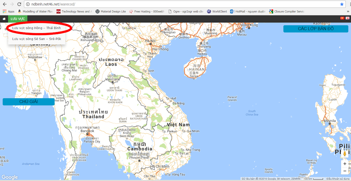Open the LƯU VỰC dropdown menu
351x181 pixels.
(x=18, y=19)
